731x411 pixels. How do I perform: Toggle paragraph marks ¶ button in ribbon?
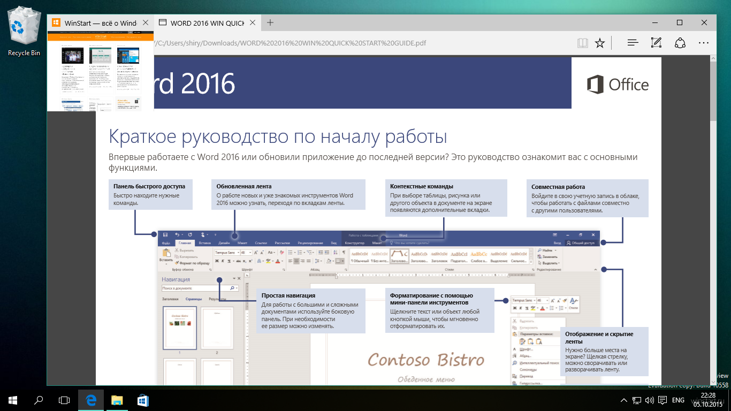click(344, 252)
